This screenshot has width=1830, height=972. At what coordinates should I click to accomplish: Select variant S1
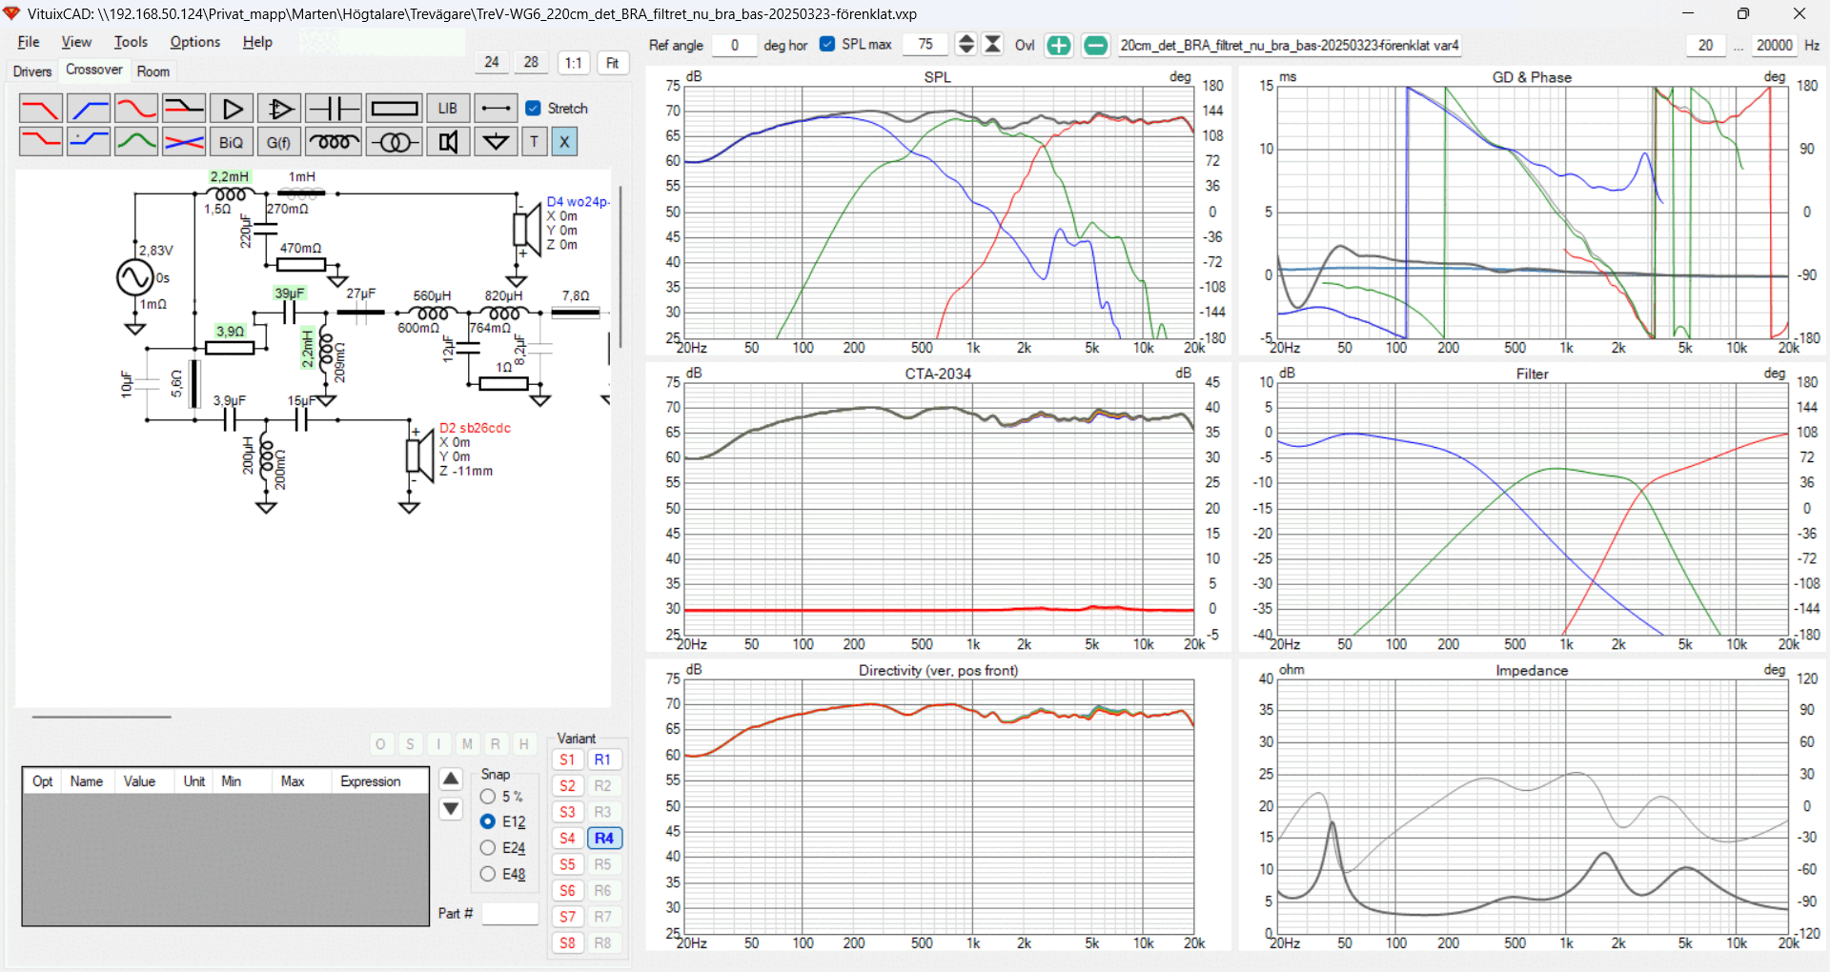point(567,759)
